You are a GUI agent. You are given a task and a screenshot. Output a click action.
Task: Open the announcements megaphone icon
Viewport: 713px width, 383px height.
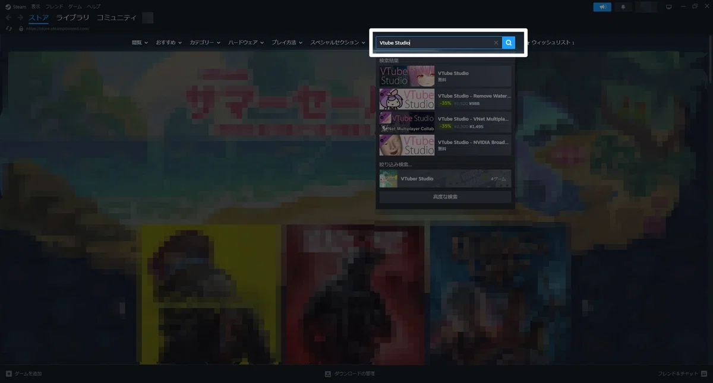pyautogui.click(x=602, y=7)
